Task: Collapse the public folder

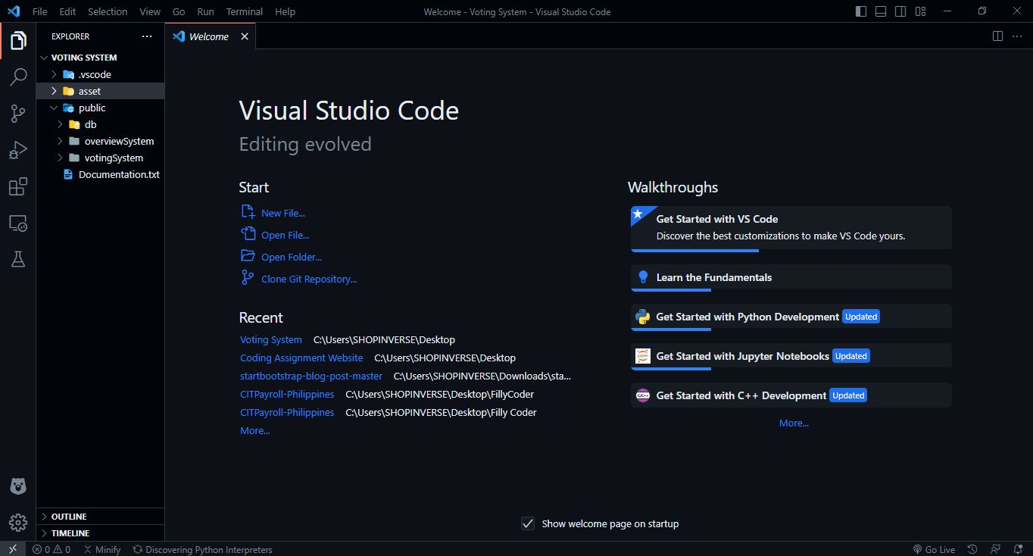Action: [92, 108]
